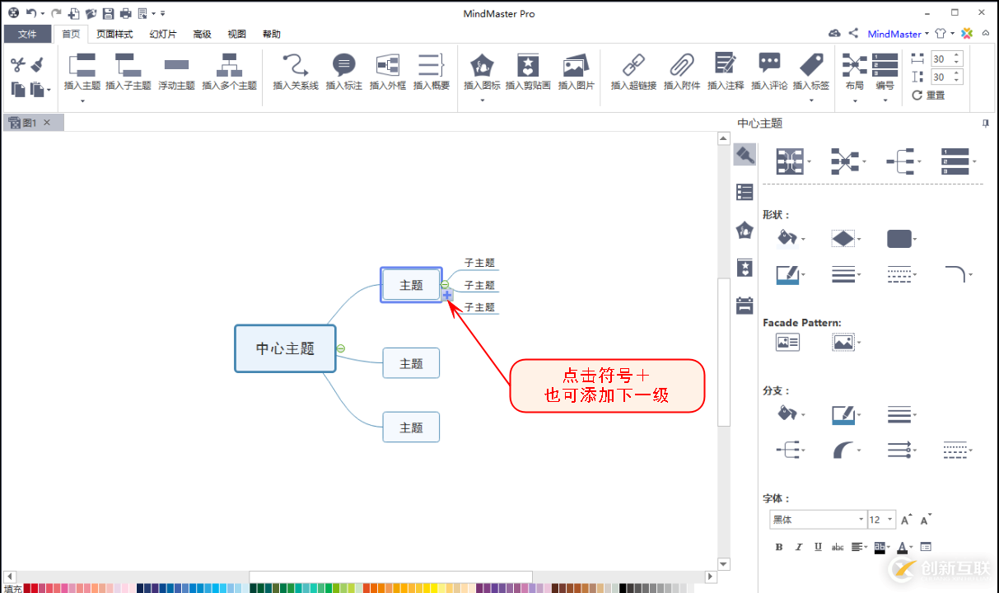999x593 pixels.
Task: Switch to the 页面样式 tab
Action: tap(114, 34)
